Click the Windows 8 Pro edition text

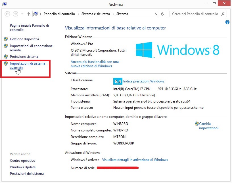tap(82, 44)
